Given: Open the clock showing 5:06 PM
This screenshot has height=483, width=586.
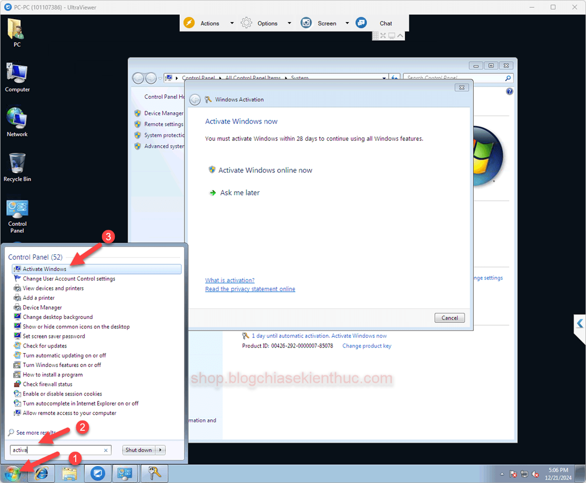Looking at the screenshot, I should point(559,474).
